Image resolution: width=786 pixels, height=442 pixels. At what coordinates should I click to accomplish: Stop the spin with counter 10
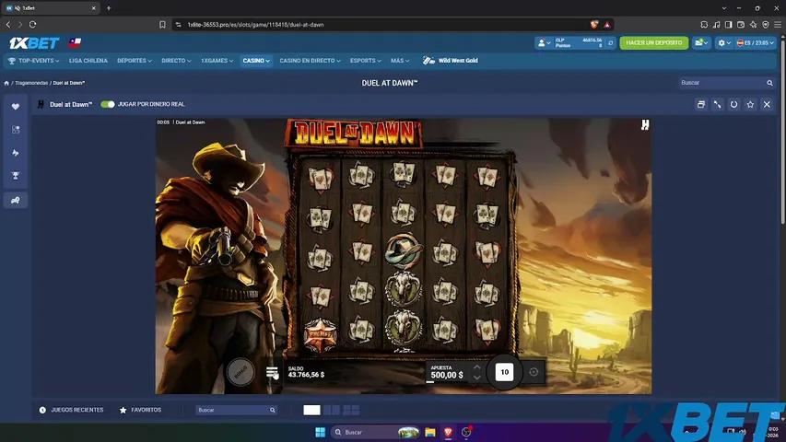(504, 372)
